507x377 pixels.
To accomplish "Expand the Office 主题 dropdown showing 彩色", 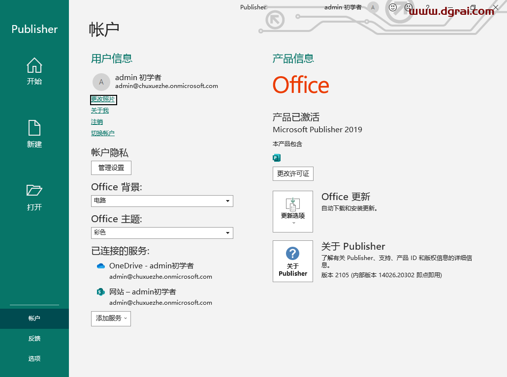I will [162, 232].
